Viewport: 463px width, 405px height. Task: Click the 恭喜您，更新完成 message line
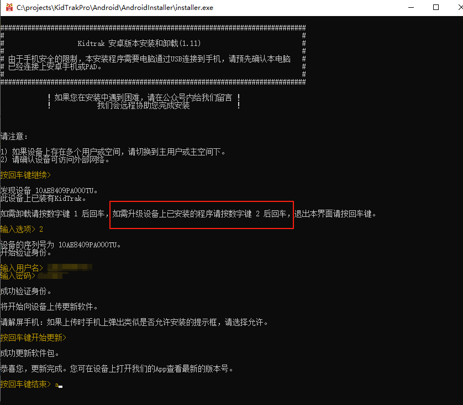[x=117, y=368]
